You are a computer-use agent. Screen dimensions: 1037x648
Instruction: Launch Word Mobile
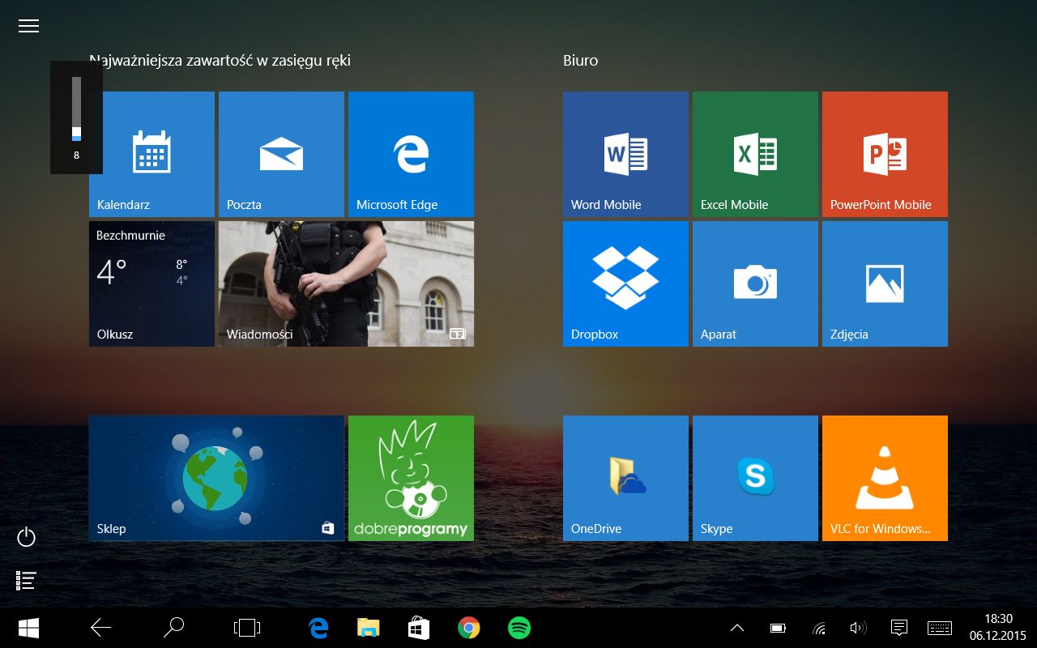click(625, 154)
